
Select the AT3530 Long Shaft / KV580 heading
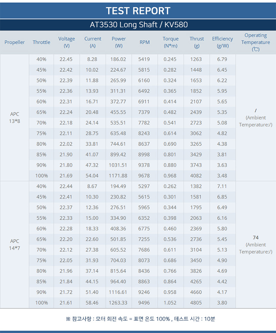coord(138,25)
